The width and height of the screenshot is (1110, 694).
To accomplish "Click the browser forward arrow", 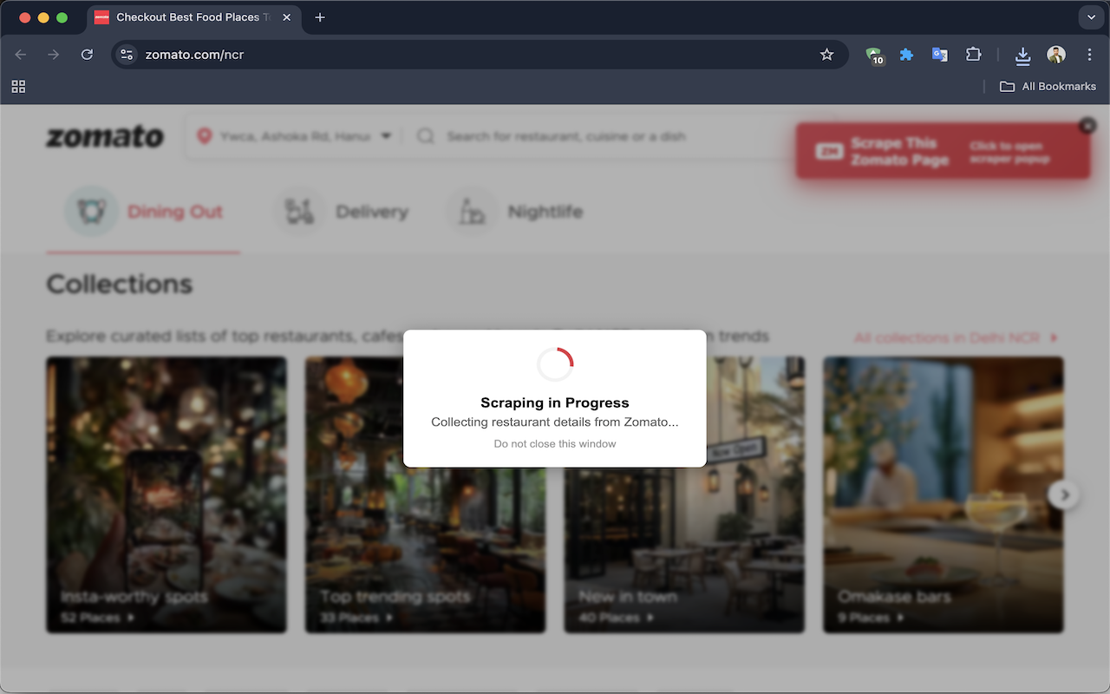I will point(54,55).
